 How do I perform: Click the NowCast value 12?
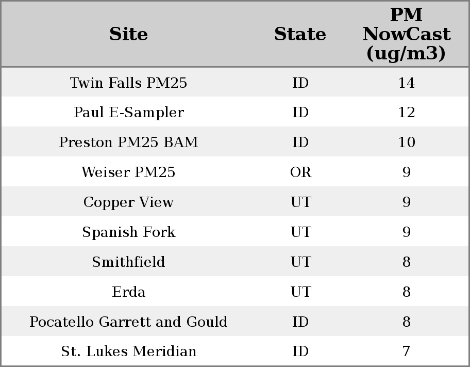point(406,113)
